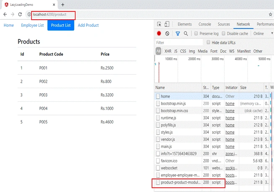Toggle the network filter funnel icon

coord(178,33)
